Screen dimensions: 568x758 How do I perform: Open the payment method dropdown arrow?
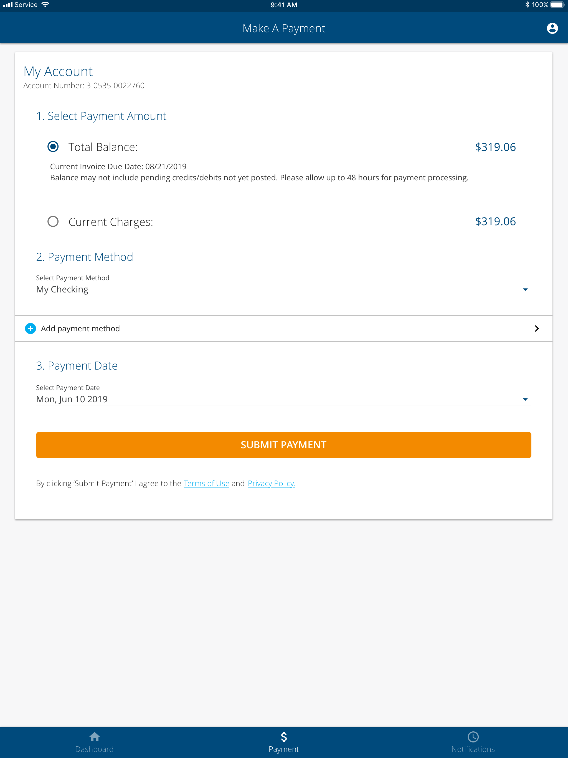525,290
